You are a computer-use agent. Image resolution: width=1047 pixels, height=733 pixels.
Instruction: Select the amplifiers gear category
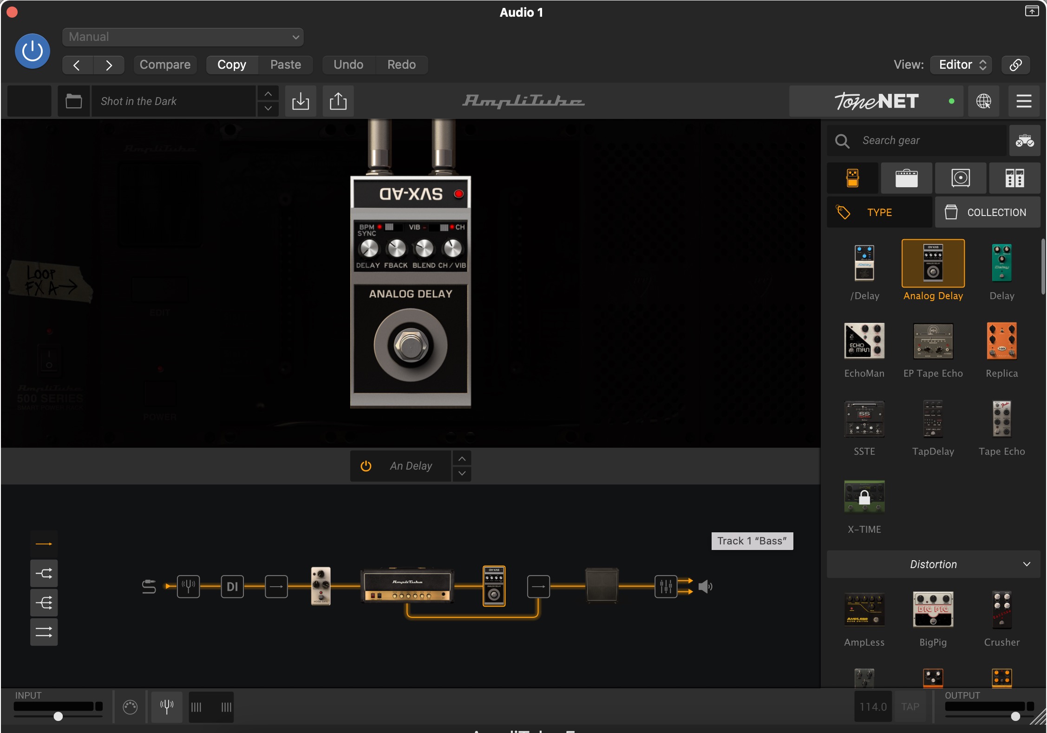tap(906, 178)
